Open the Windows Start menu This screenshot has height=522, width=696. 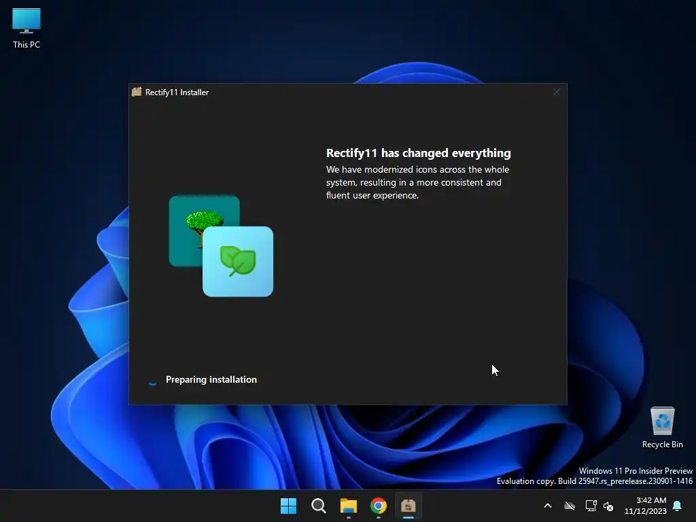click(288, 506)
